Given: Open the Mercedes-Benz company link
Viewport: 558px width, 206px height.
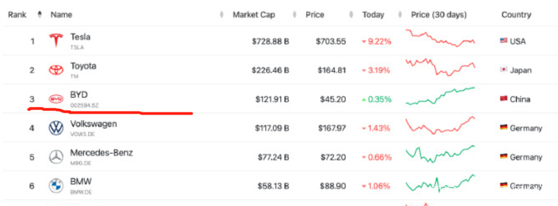Looking at the screenshot, I should tap(101, 153).
